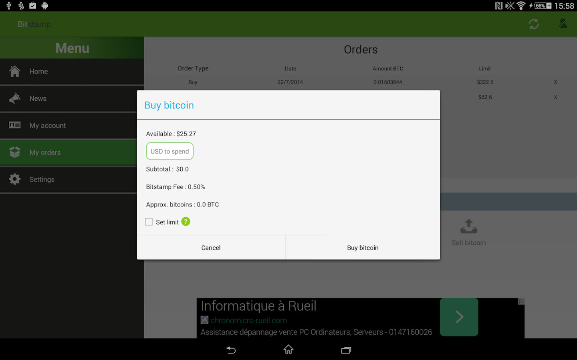Click the 0.01603844 amount cell
The width and height of the screenshot is (577, 360).
coord(388,82)
